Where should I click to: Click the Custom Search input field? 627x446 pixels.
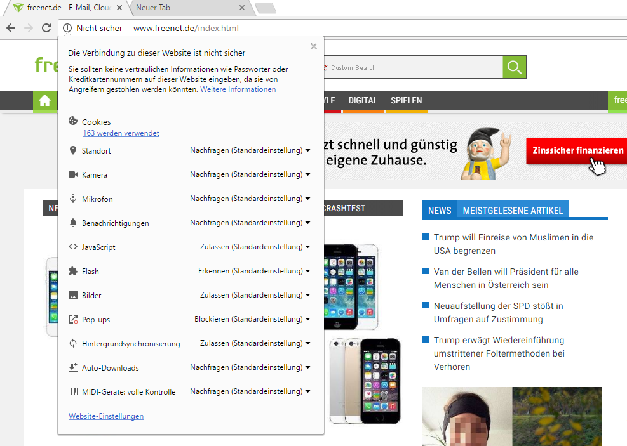413,68
